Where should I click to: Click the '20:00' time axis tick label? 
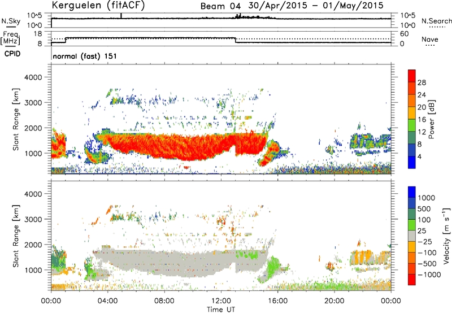[x=334, y=301]
